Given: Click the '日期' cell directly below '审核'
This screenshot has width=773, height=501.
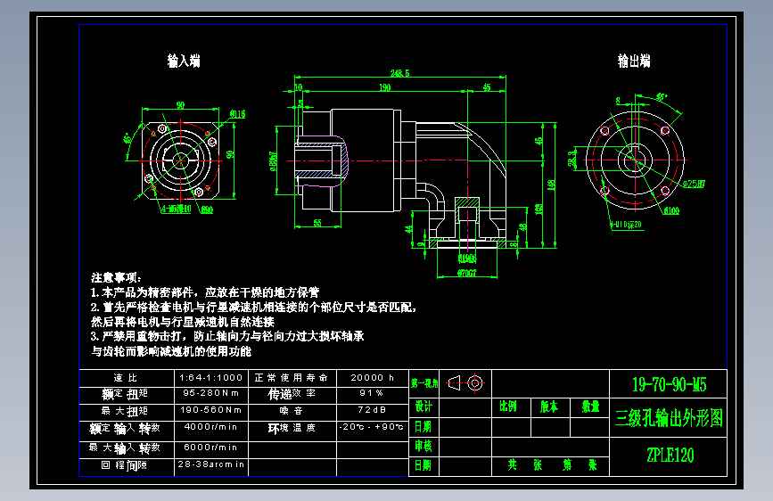Looking at the screenshot, I should tap(424, 465).
